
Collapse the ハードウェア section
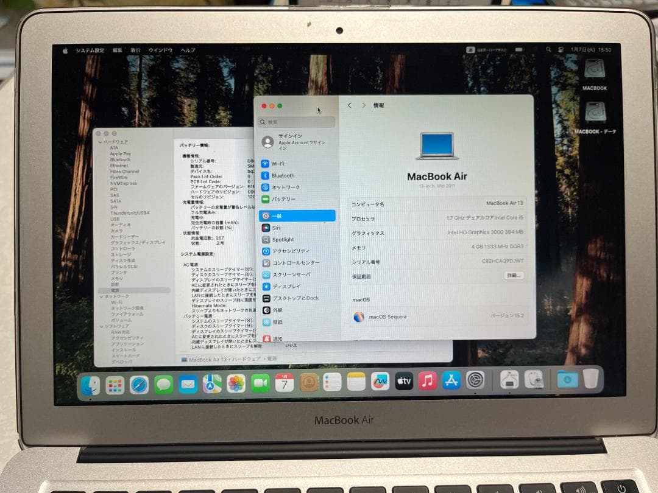99,141
